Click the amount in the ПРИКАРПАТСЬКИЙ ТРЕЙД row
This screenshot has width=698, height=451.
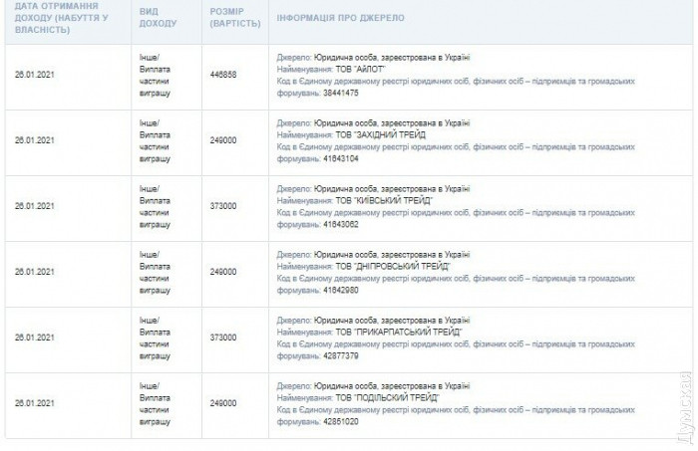pos(225,337)
